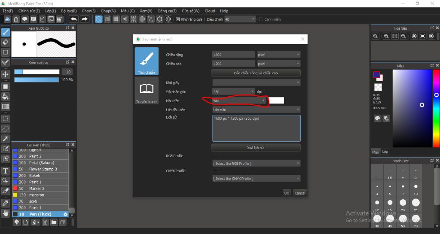This screenshot has height=234, width=440.
Task: Click the brush folder icon
Action: click(x=54, y=222)
